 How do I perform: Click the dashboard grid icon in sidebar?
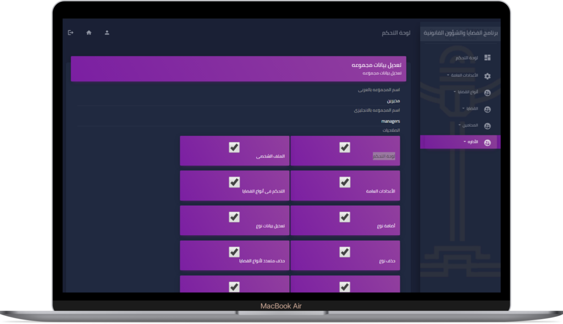(x=487, y=58)
